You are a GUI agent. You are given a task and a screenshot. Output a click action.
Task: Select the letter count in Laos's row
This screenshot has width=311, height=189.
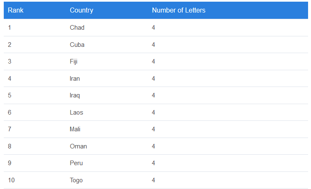pyautogui.click(x=153, y=112)
